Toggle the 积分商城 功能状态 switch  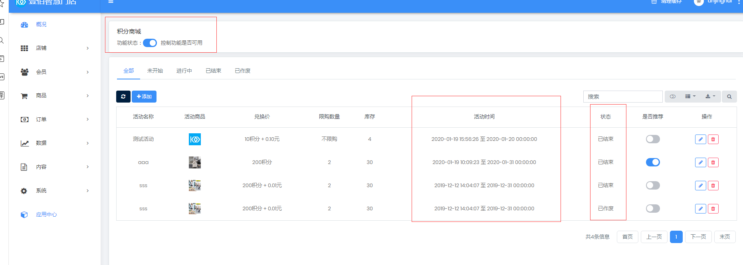150,43
